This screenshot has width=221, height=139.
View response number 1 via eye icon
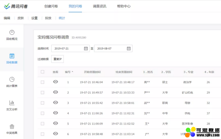(x=56, y=82)
